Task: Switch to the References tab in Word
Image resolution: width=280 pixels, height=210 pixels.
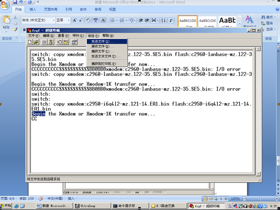Action: click(68, 10)
